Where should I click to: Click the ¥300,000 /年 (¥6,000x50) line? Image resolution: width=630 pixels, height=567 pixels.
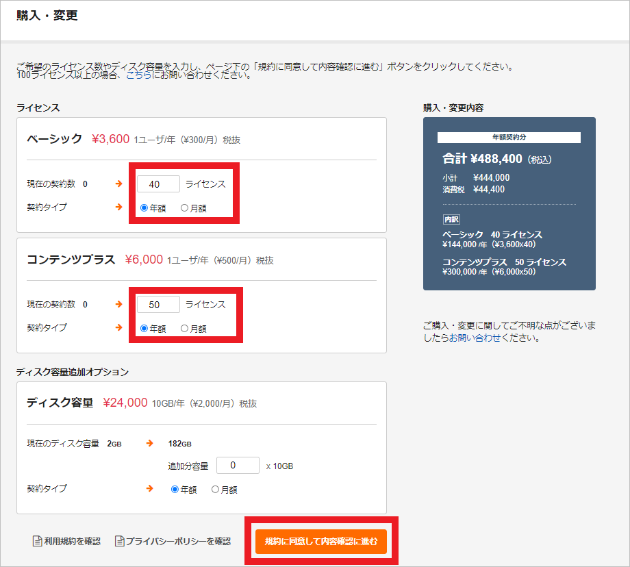[489, 272]
